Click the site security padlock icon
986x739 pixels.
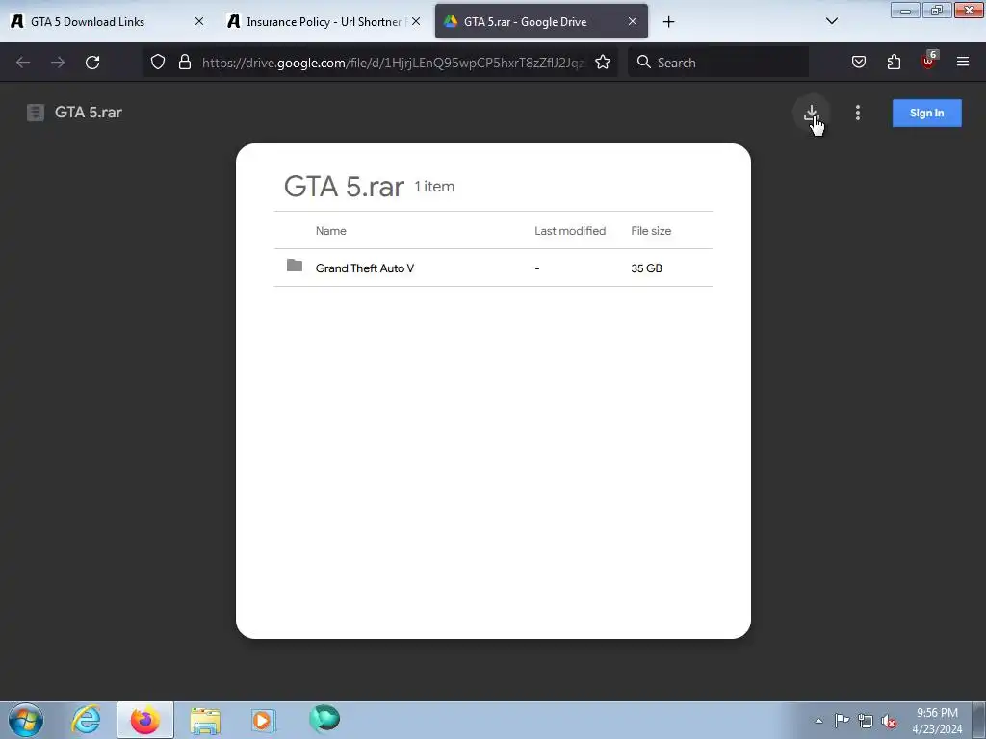pyautogui.click(x=184, y=63)
